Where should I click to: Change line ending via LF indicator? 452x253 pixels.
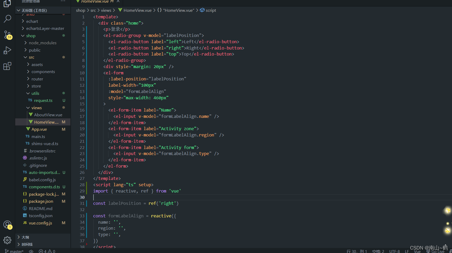(407, 251)
